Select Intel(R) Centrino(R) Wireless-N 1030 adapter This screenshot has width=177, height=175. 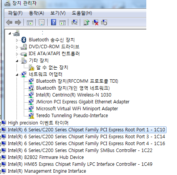pyautogui.click(x=74, y=95)
